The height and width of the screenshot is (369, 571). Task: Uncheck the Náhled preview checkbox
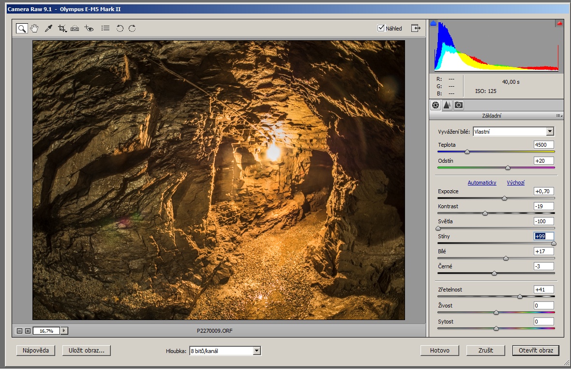click(x=381, y=28)
